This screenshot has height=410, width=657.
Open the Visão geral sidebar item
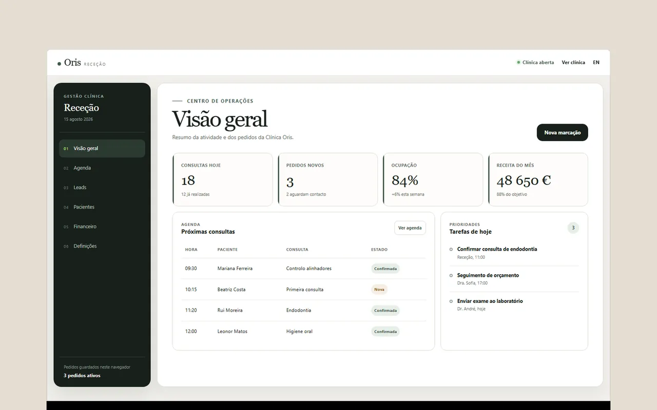[x=102, y=149]
